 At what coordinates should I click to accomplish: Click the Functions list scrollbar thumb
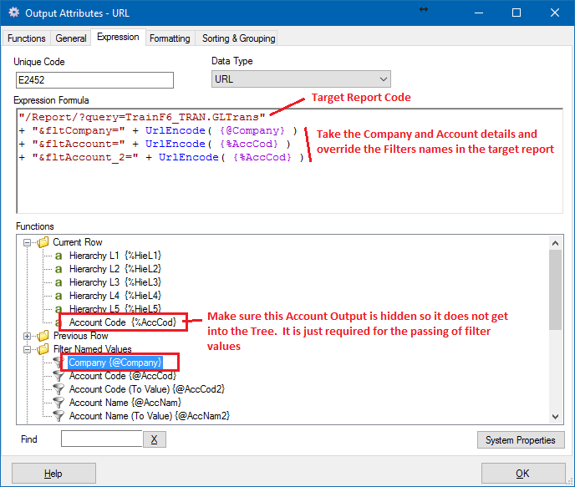555,290
